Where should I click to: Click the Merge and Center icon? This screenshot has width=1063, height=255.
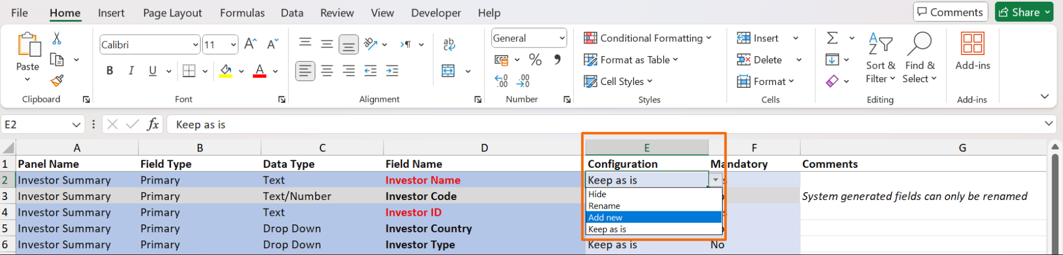[x=448, y=71]
